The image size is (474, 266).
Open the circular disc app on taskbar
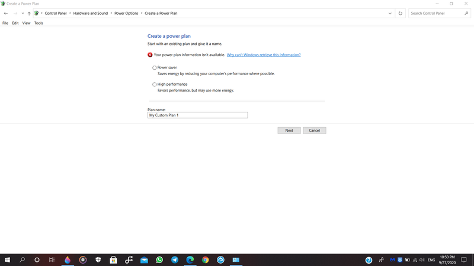click(83, 259)
